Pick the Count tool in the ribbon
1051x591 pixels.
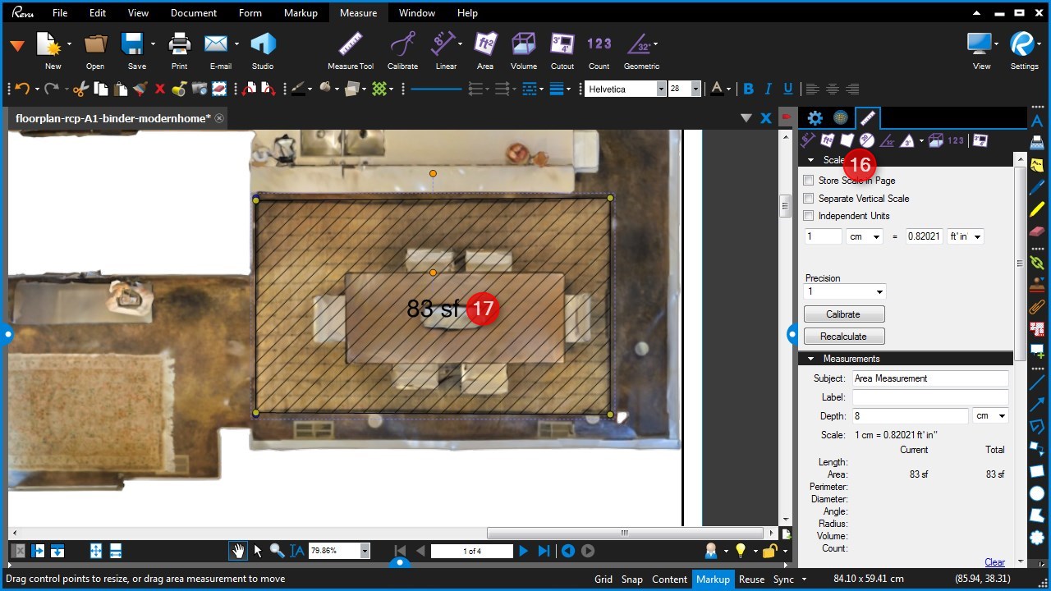click(599, 51)
